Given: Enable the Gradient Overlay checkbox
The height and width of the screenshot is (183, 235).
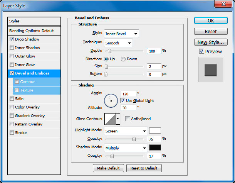Looking at the screenshot, I should (x=12, y=115).
